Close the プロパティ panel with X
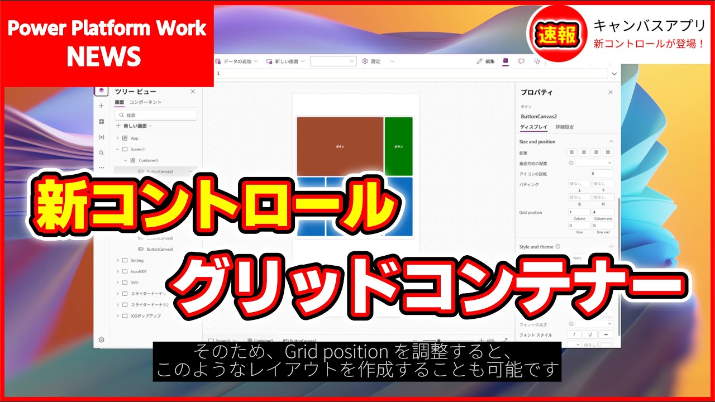Screen dimensions: 715x402 tap(610, 92)
